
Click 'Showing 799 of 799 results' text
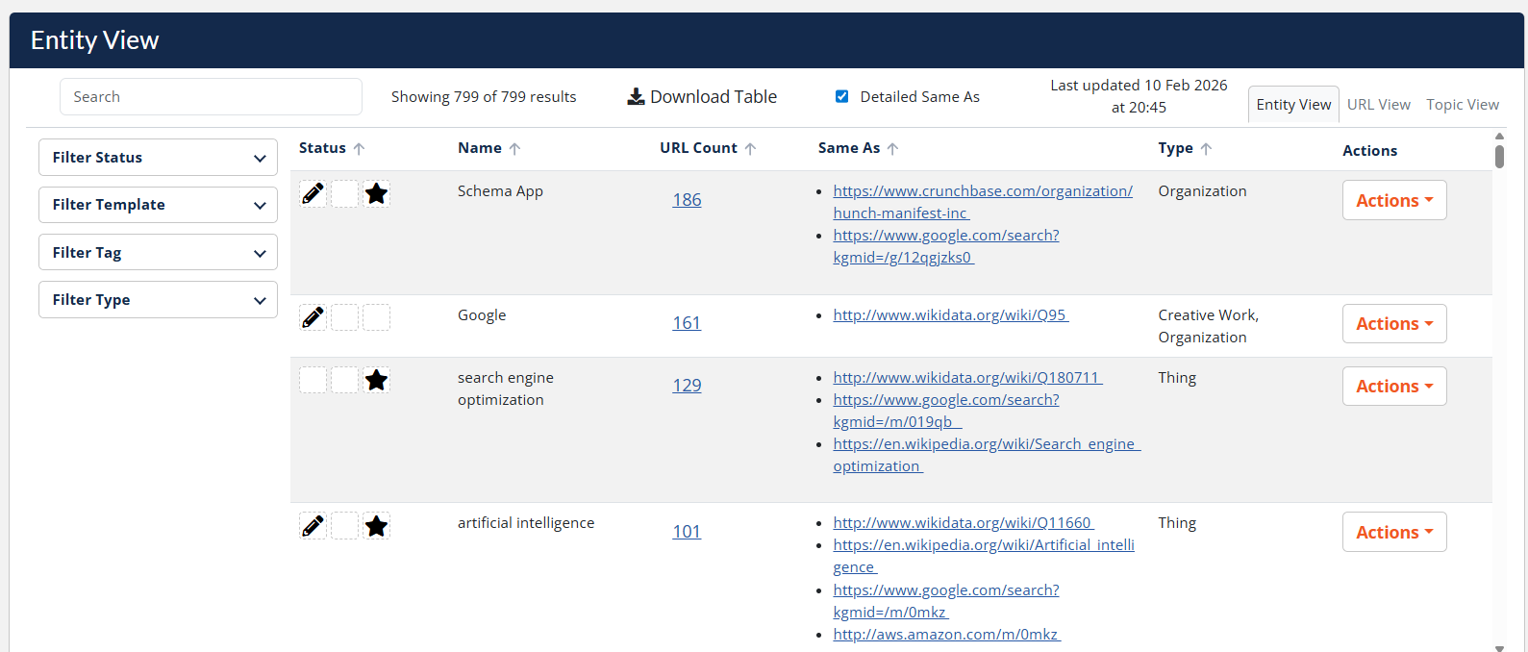pyautogui.click(x=484, y=97)
